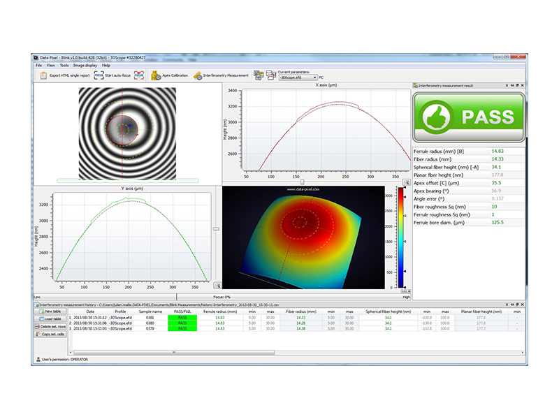Click the PASS/FAIL column header
559x419 pixels.
(182, 311)
